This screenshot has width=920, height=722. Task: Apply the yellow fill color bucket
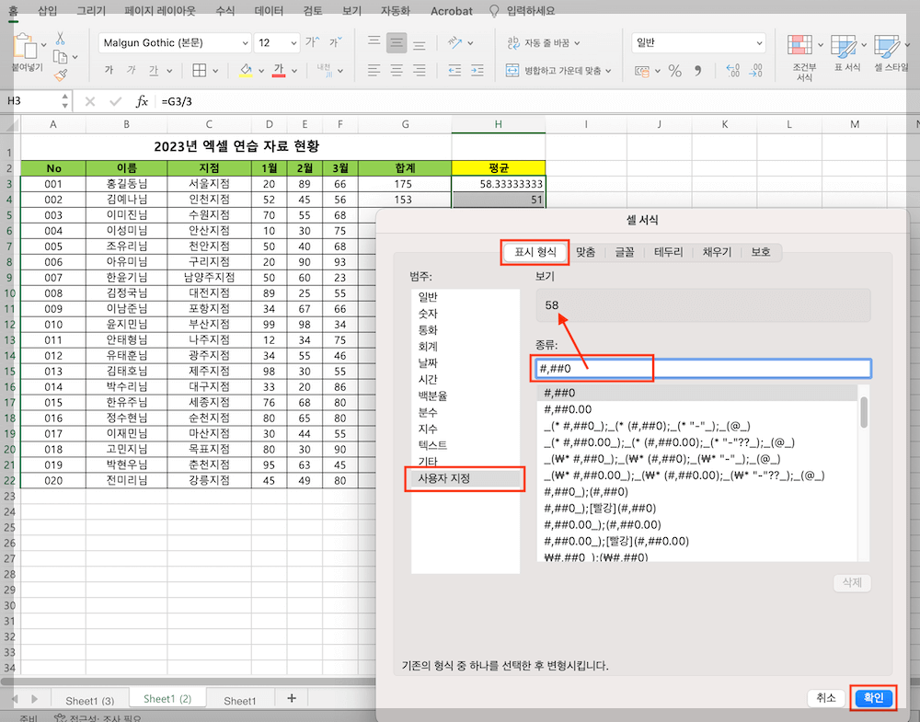[x=246, y=71]
